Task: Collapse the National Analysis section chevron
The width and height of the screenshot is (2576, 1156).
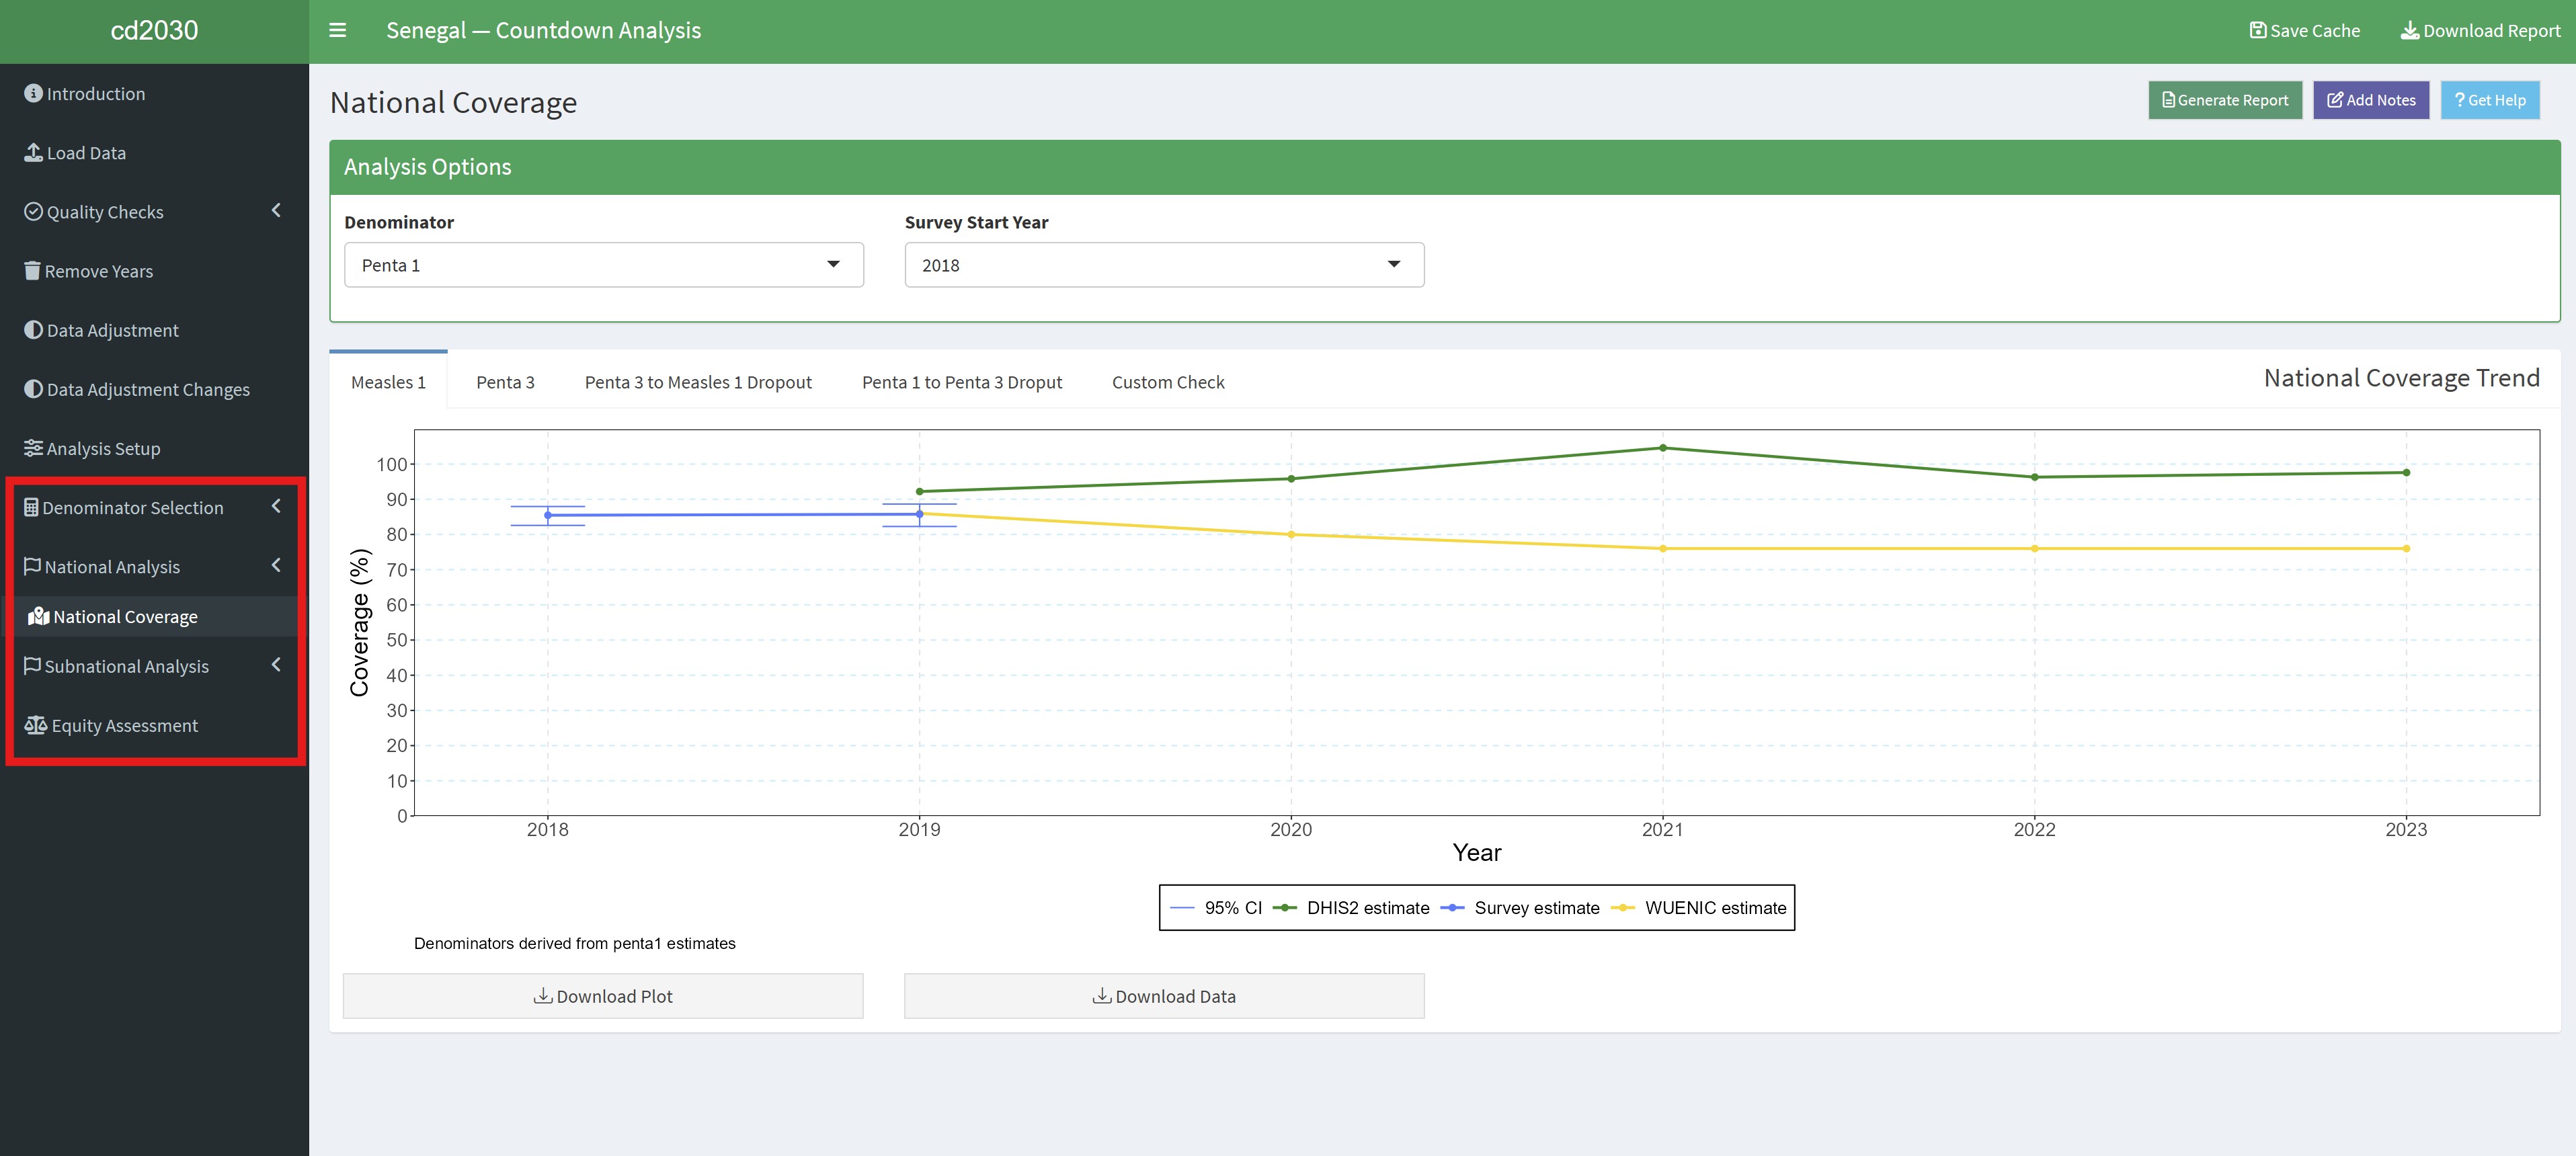Action: pyautogui.click(x=276, y=565)
